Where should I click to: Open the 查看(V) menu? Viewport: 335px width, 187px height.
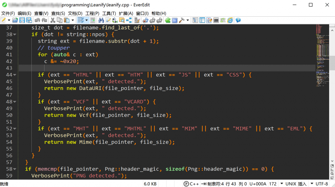[x=41, y=13]
